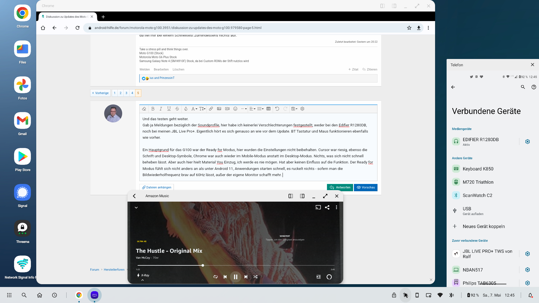
Task: Select Neues Gerät koppeln
Action: (484, 227)
